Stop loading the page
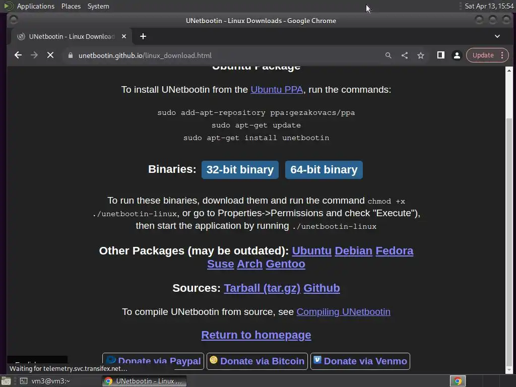The image size is (516, 387). [50, 55]
